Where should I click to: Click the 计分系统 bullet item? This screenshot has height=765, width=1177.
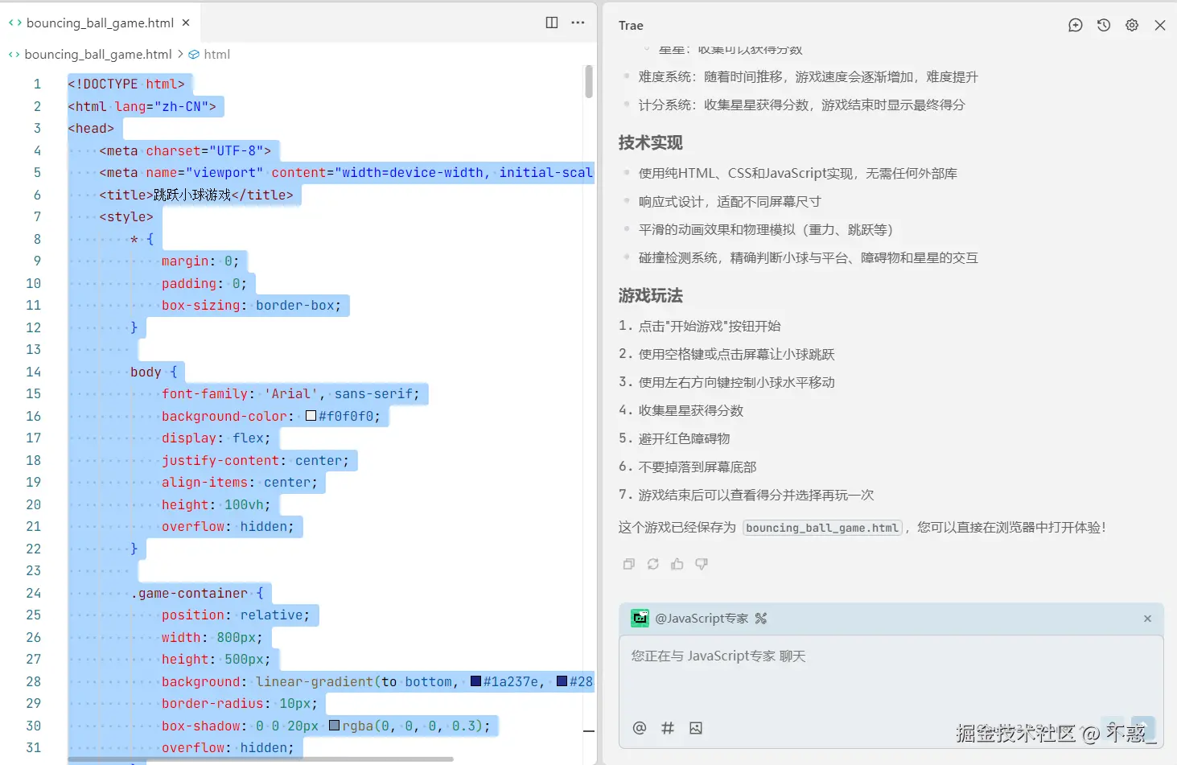801,105
